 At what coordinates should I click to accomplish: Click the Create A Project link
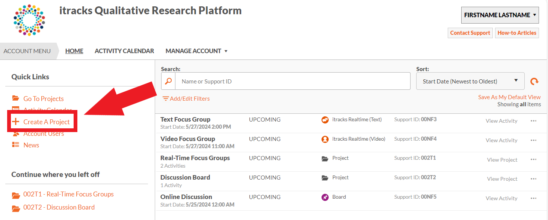47,122
